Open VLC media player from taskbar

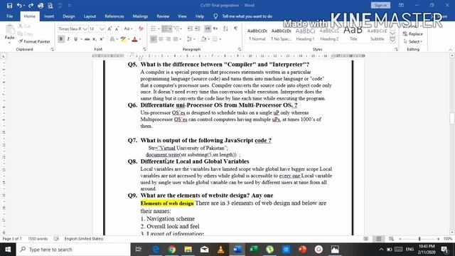221,250
